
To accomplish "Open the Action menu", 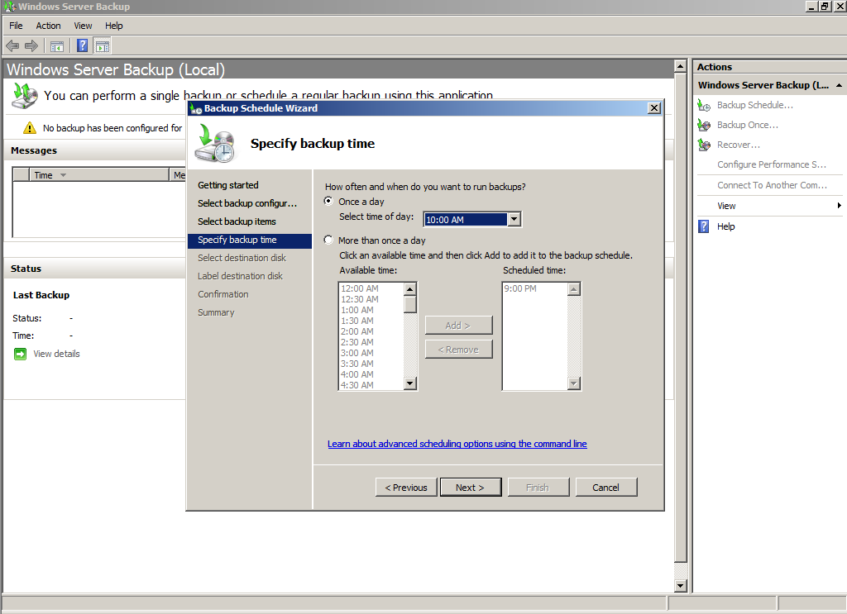I will click(x=48, y=26).
